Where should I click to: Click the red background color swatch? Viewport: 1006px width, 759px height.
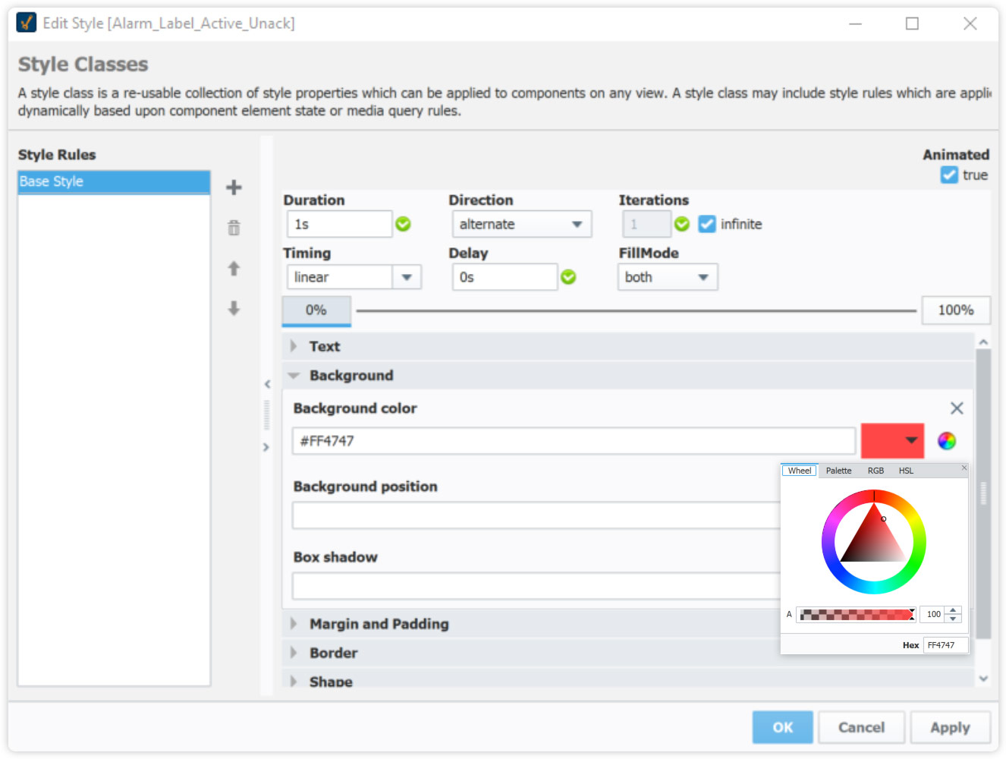[884, 440]
